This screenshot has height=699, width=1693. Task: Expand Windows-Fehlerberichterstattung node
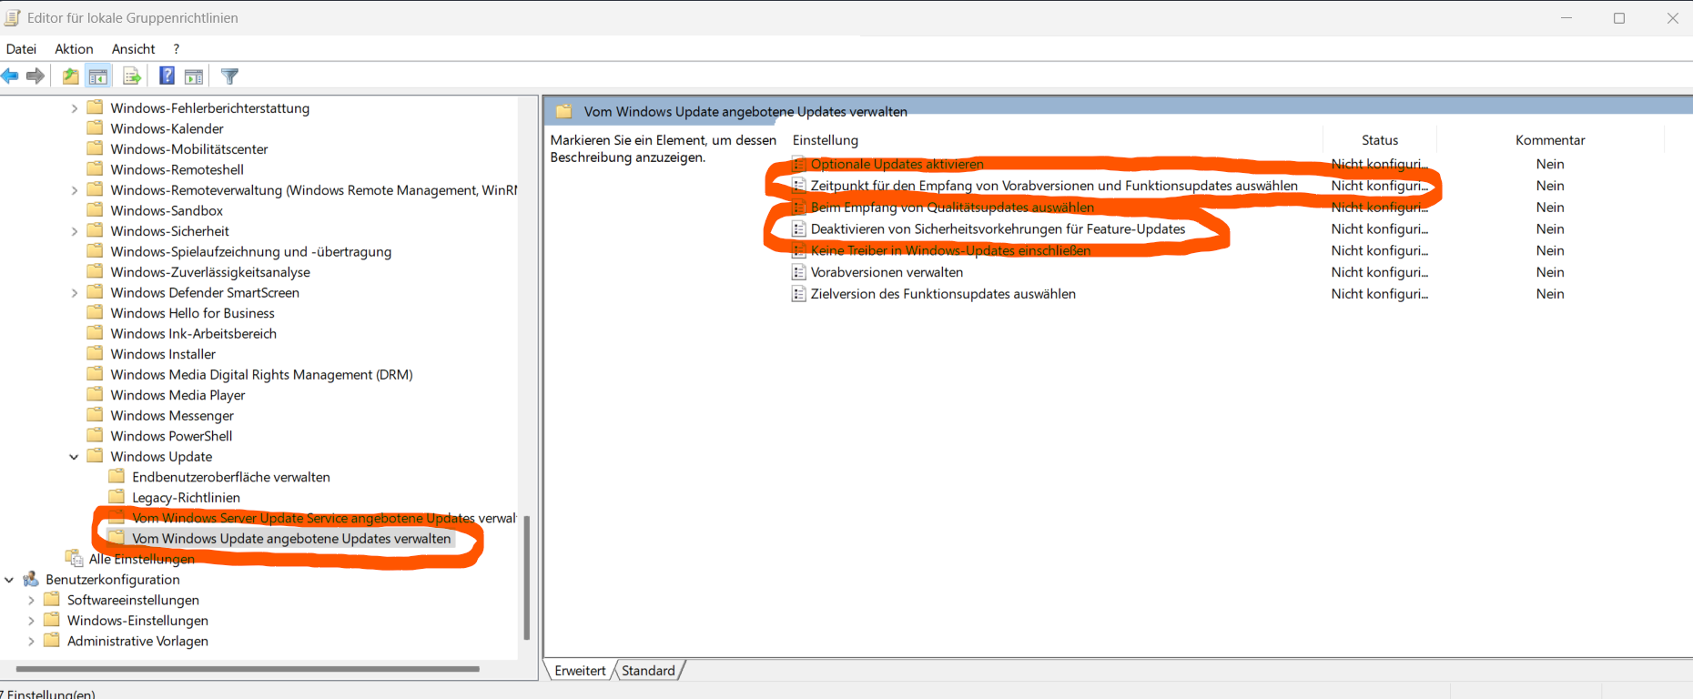[74, 108]
